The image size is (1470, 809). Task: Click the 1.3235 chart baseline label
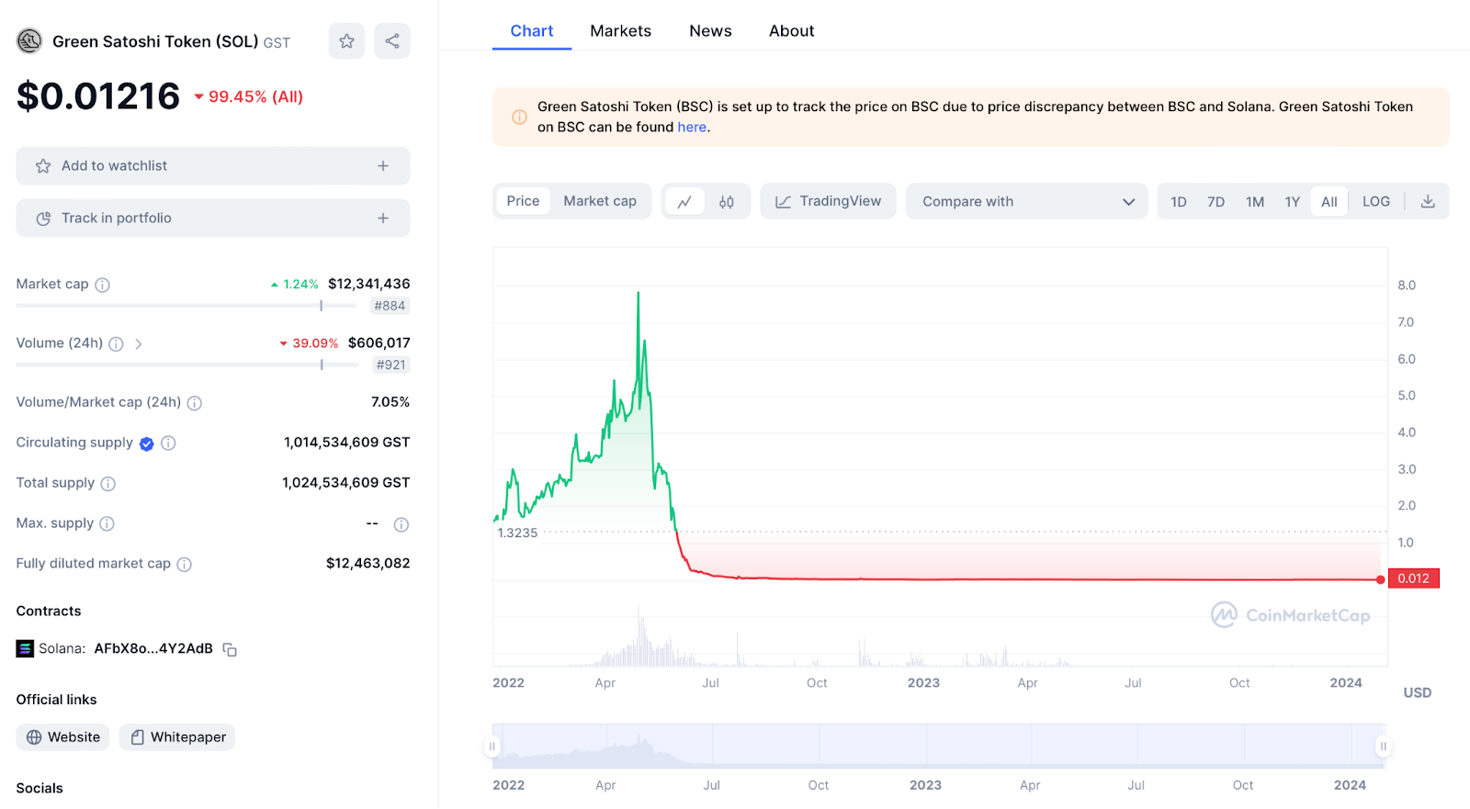click(517, 533)
